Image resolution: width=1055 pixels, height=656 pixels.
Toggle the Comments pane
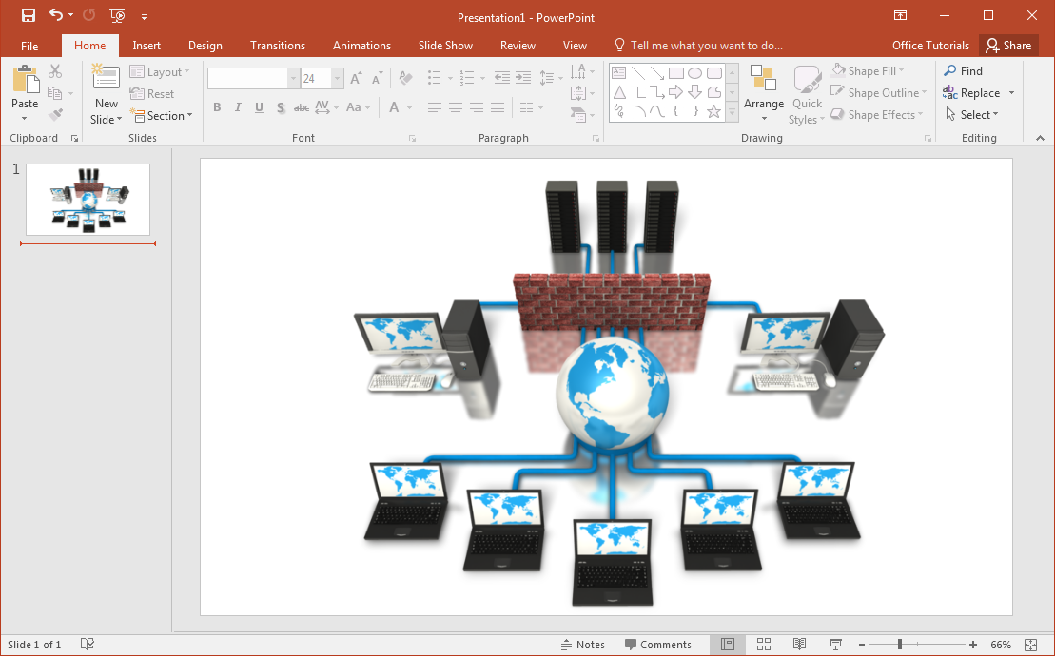click(657, 645)
